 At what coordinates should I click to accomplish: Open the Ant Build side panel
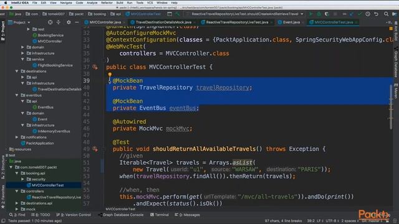coord(396,31)
